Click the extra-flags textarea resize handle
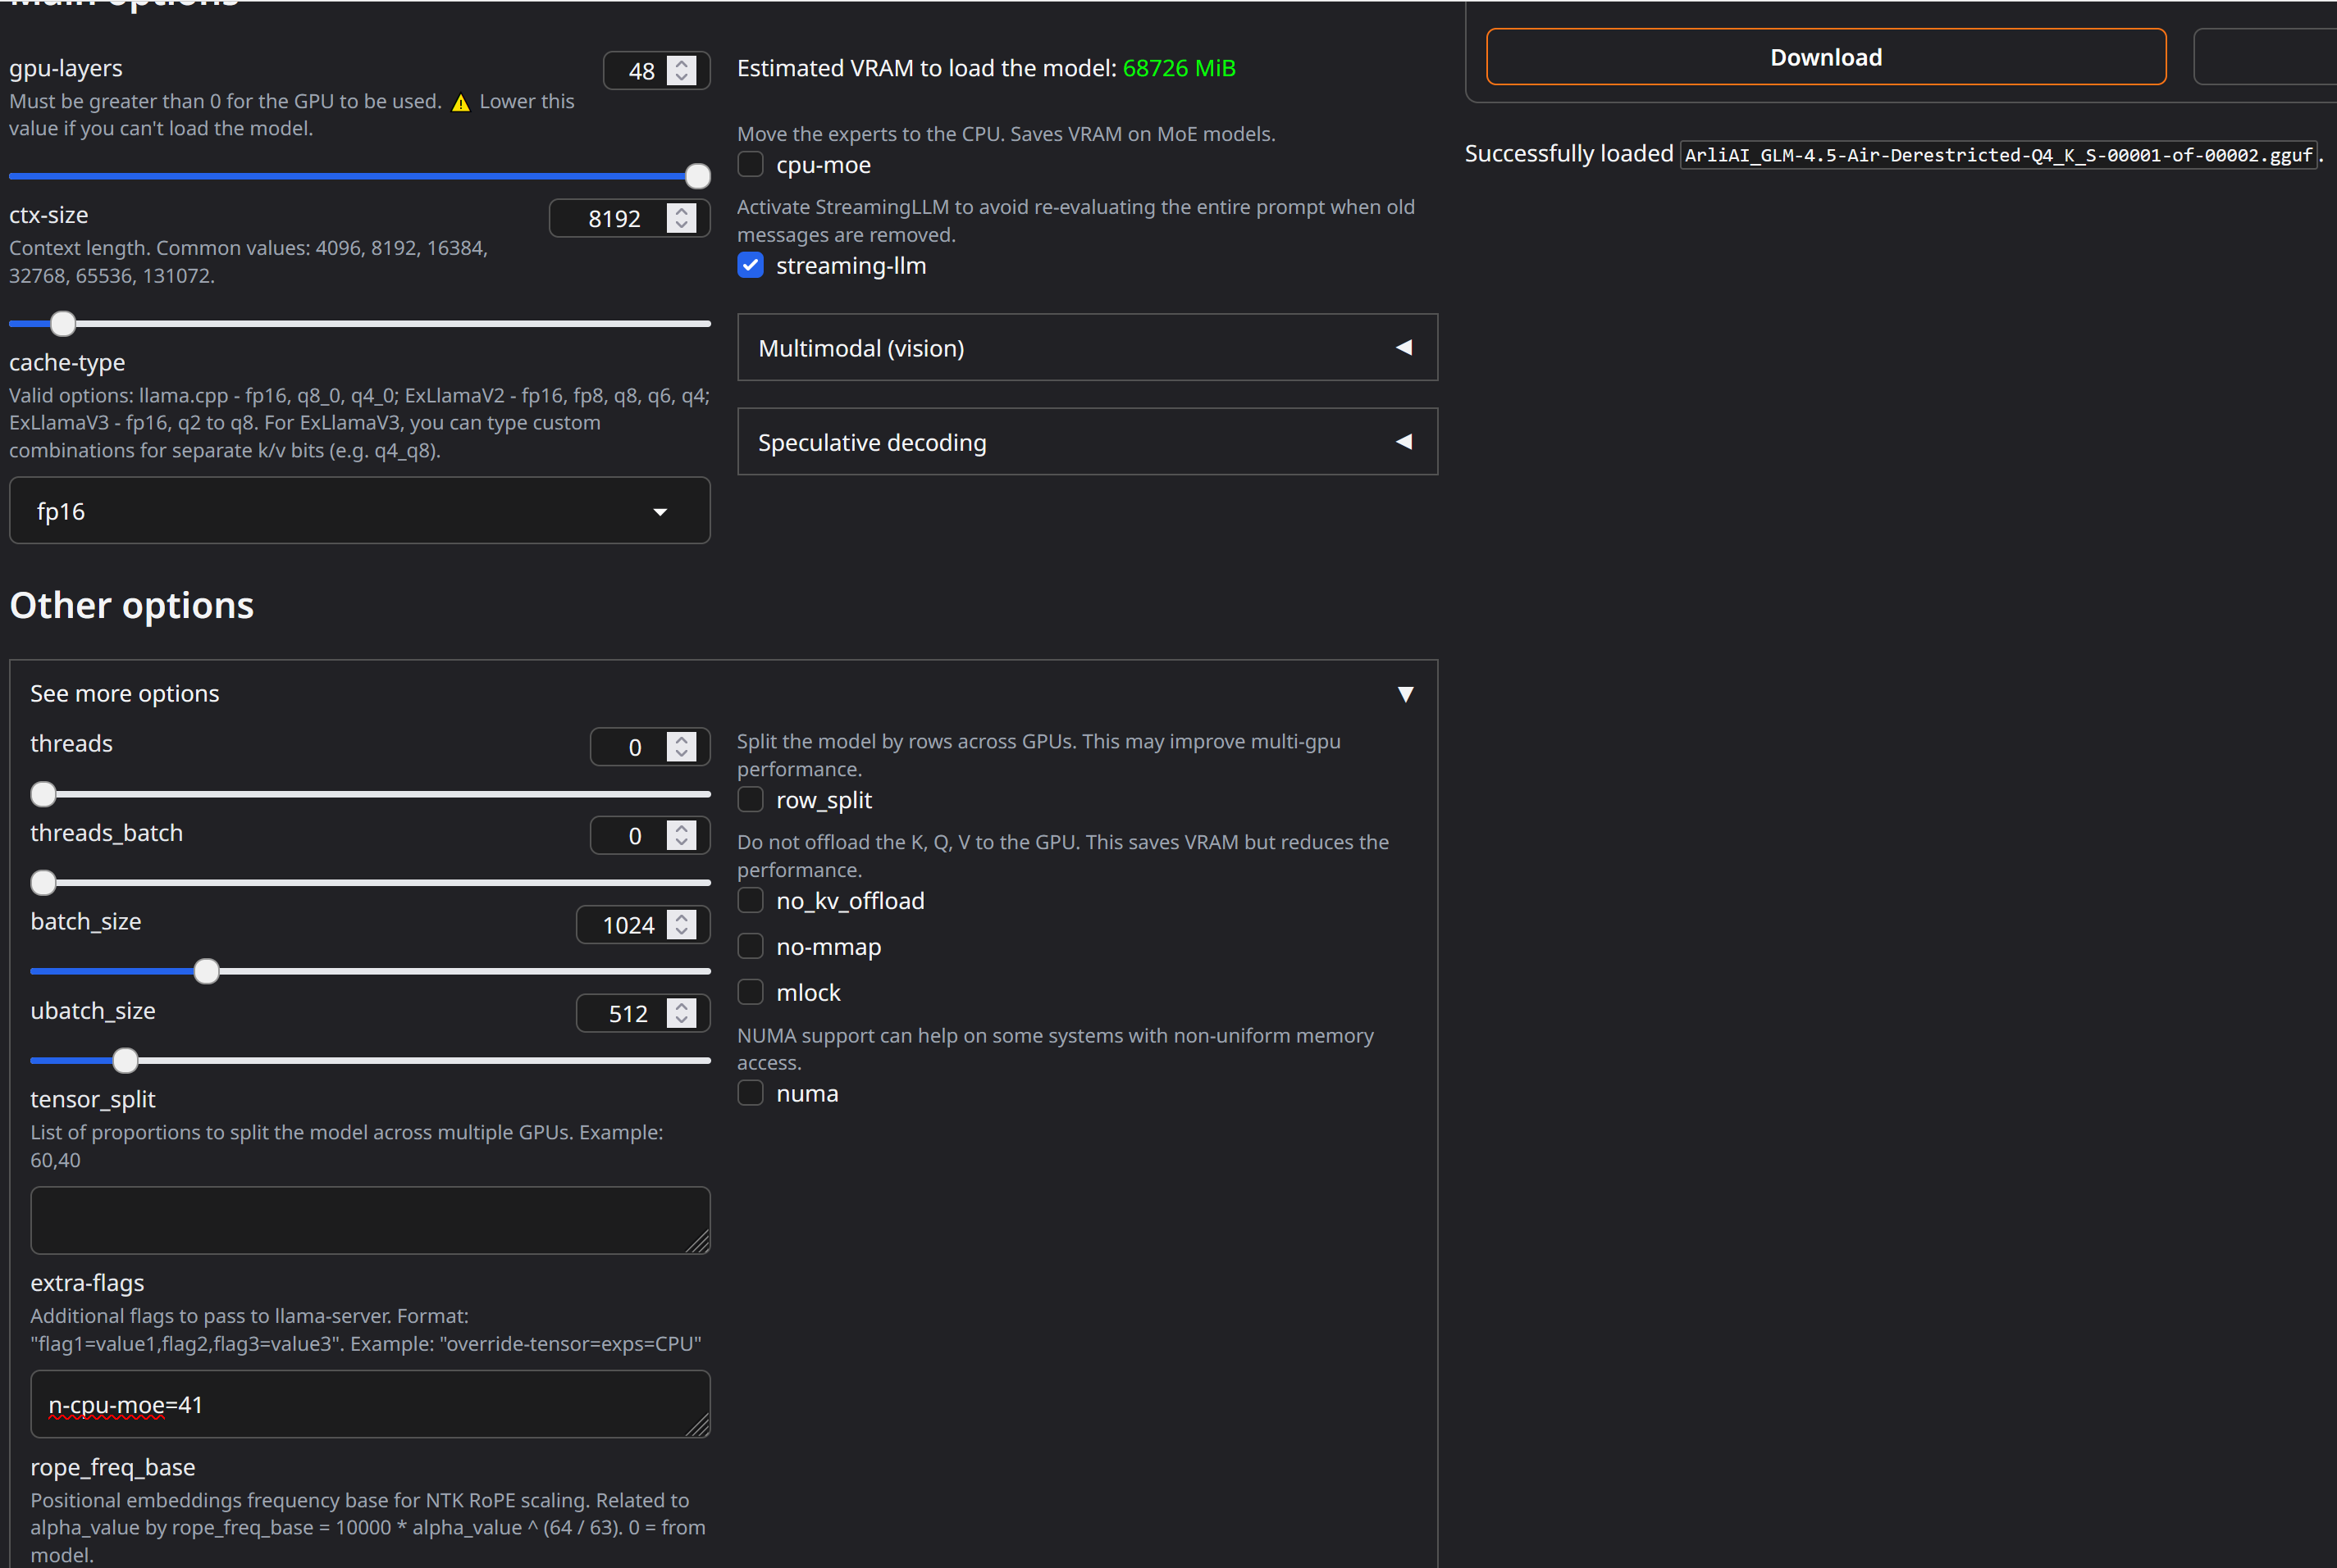This screenshot has height=1568, width=2337. click(x=699, y=1426)
